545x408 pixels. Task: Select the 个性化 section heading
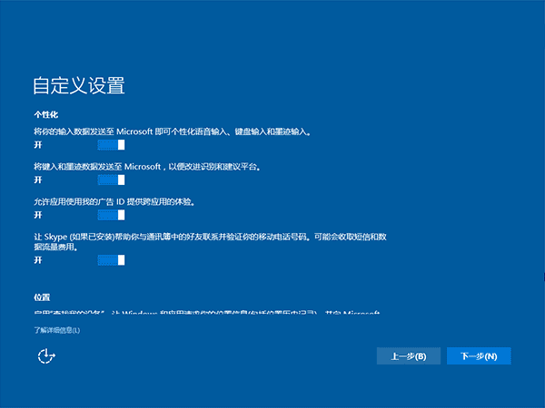(x=46, y=114)
